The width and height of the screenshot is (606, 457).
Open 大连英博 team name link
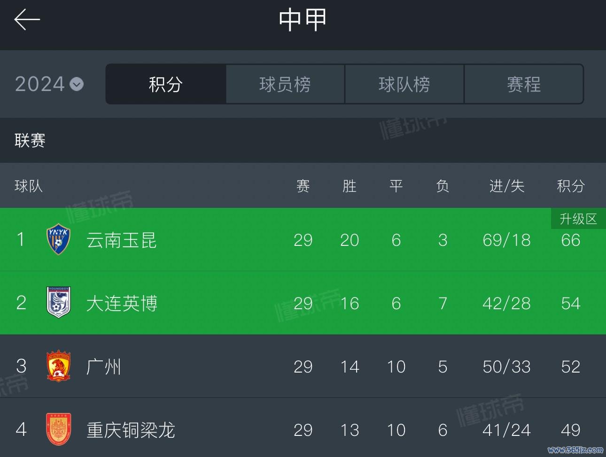(122, 304)
